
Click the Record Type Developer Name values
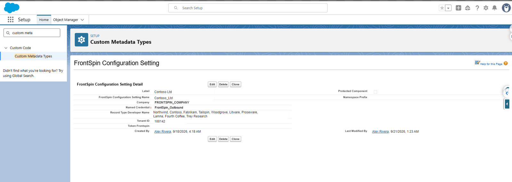[205, 114]
